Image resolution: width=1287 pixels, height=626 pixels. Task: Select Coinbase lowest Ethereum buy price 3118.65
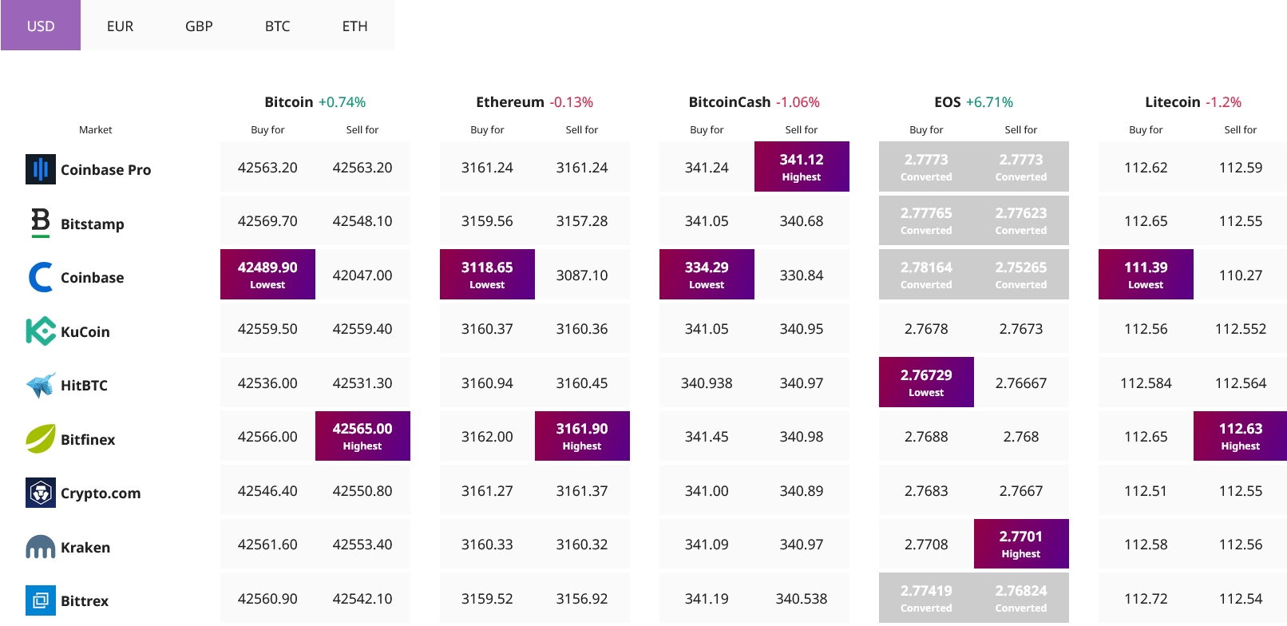(487, 274)
